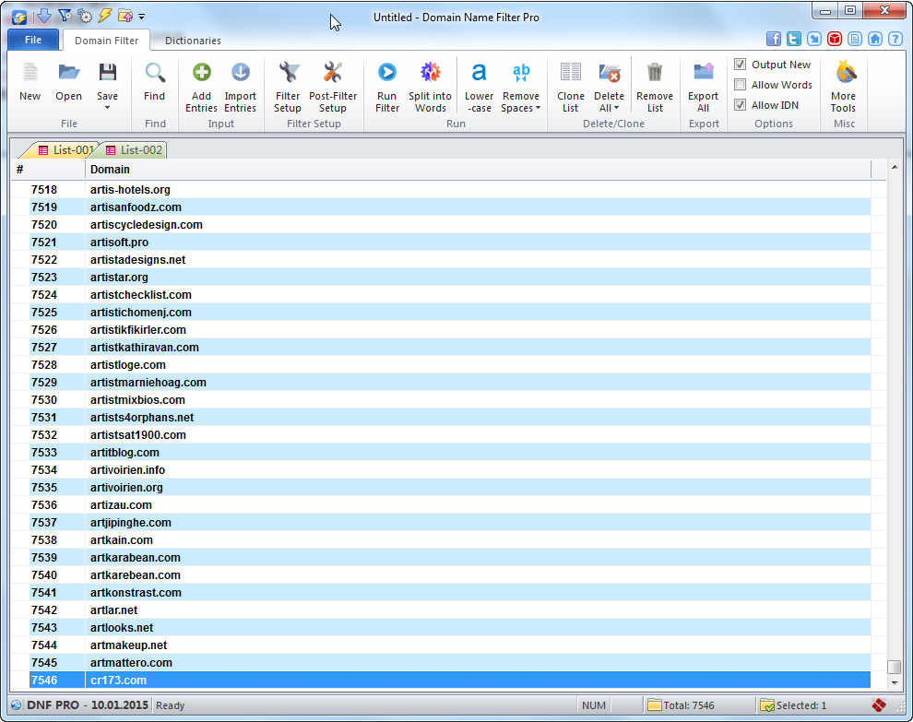Uncheck the Allow IDN option

tap(741, 105)
